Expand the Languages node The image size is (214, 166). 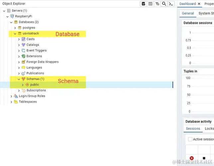tap(19, 68)
